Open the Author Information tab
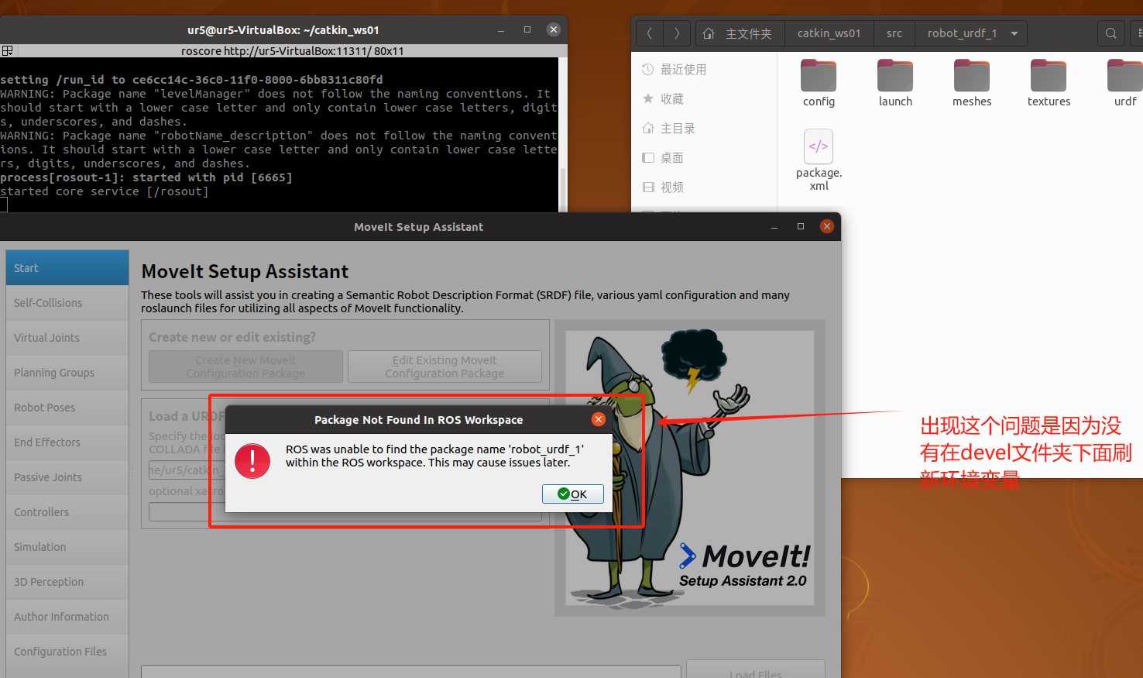Screen dimensions: 1143x678 (x=67, y=617)
